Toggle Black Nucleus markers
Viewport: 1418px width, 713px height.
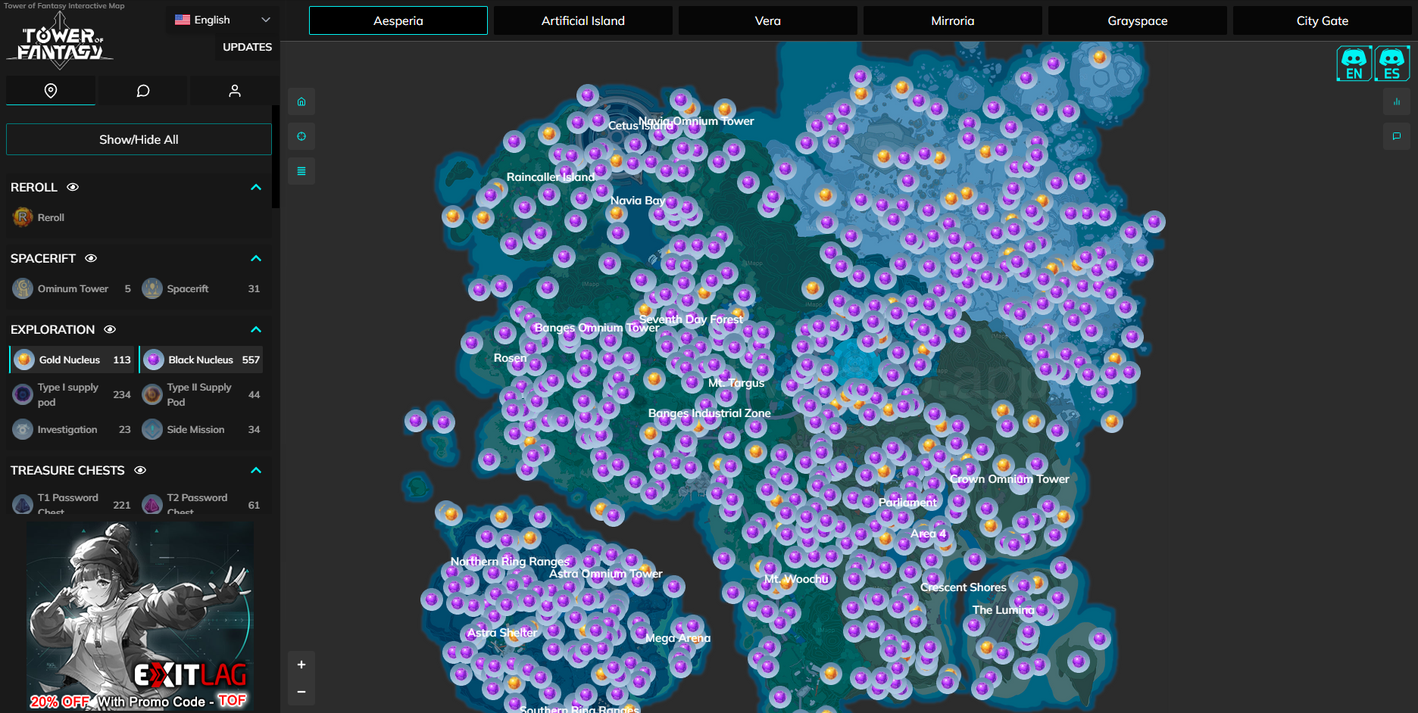(x=201, y=360)
